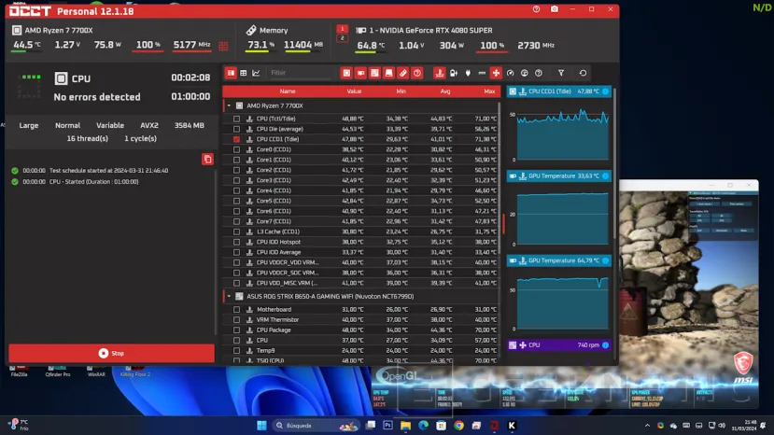774x435 pixels.
Task: Click the CPU Package row text
Action: 274,330
